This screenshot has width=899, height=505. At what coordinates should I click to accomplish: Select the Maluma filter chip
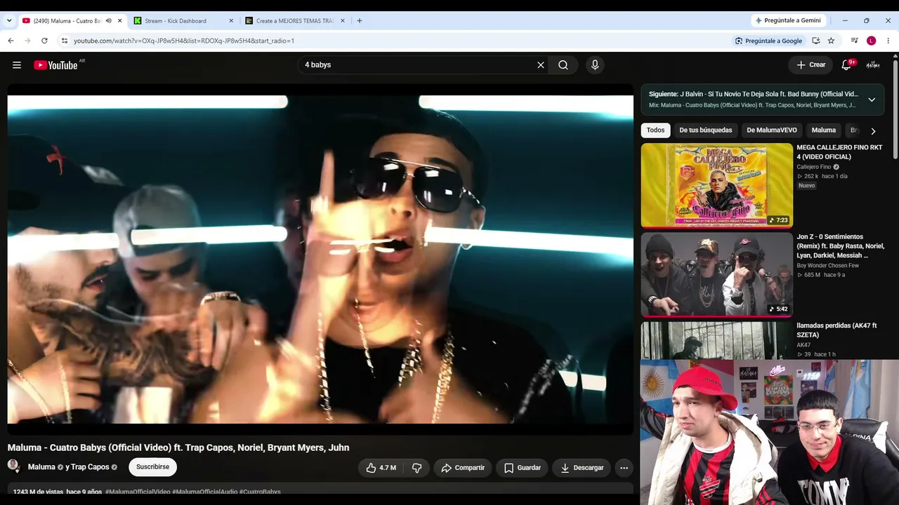click(823, 130)
